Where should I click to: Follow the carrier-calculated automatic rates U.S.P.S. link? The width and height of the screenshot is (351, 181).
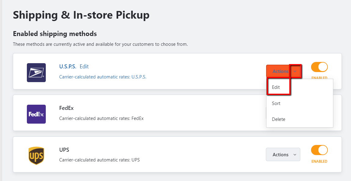point(103,77)
